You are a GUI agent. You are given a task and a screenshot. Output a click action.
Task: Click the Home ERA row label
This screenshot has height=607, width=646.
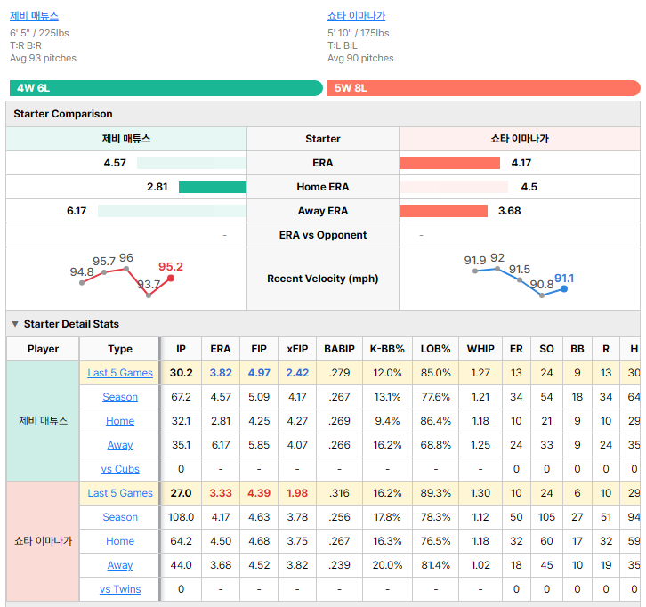(323, 187)
